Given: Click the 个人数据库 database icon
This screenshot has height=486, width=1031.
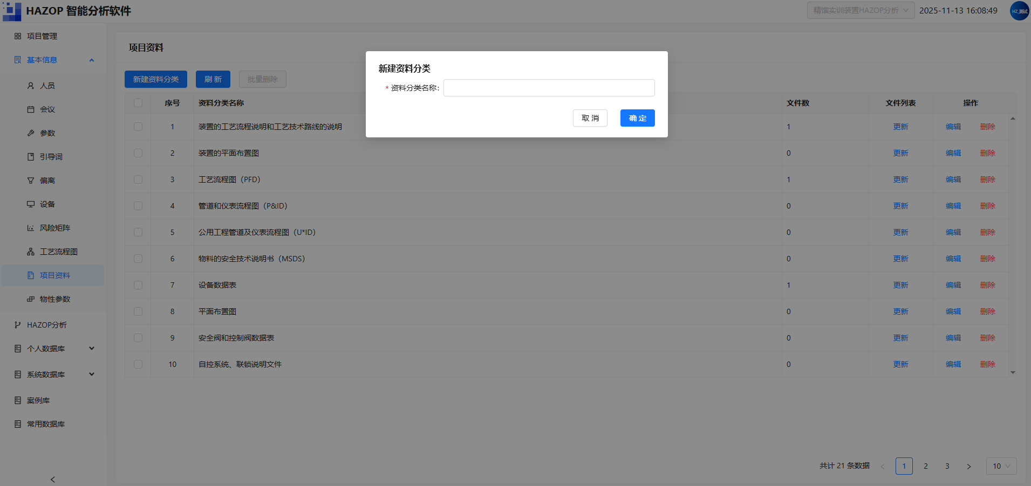Looking at the screenshot, I should (18, 349).
